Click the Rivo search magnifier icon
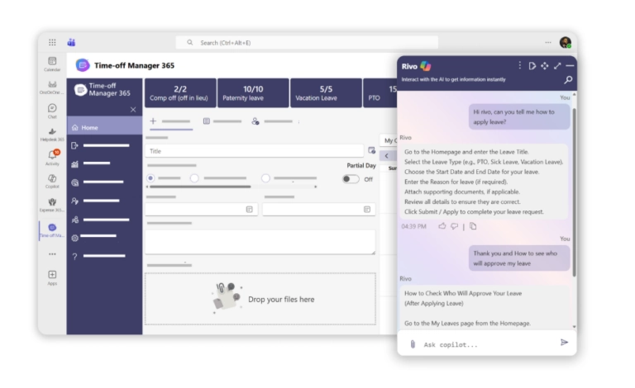This screenshot has width=635, height=388. (x=568, y=80)
